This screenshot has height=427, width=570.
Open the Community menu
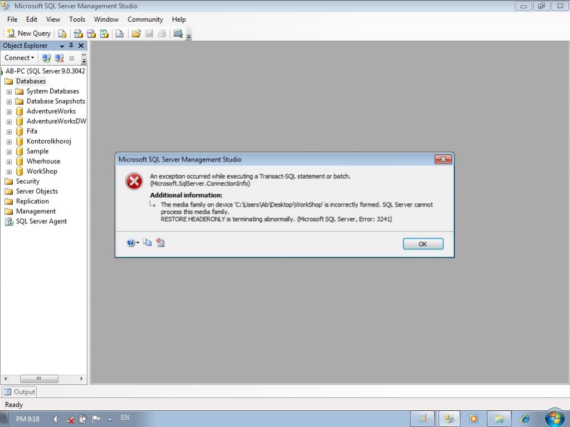tap(145, 19)
